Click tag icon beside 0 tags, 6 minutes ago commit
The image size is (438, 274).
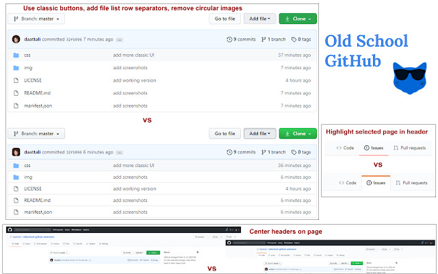(294, 152)
